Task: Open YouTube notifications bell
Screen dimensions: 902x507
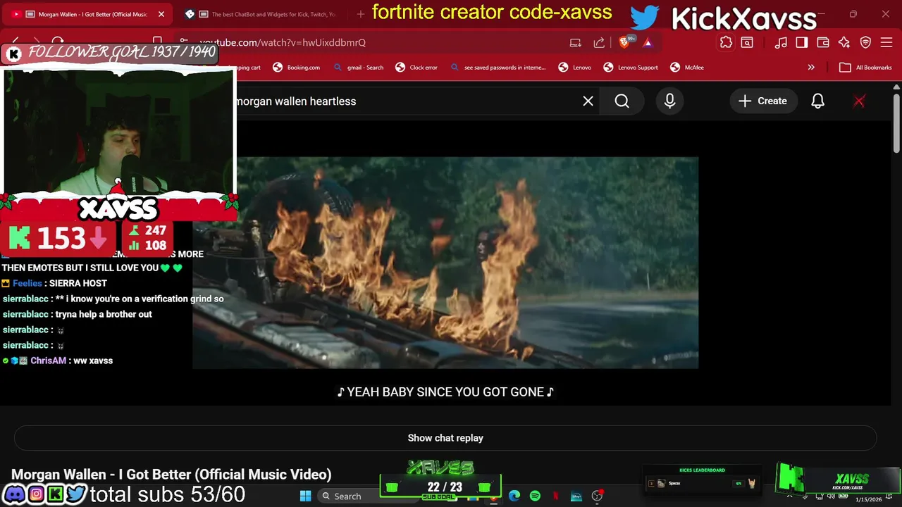Action: point(817,101)
